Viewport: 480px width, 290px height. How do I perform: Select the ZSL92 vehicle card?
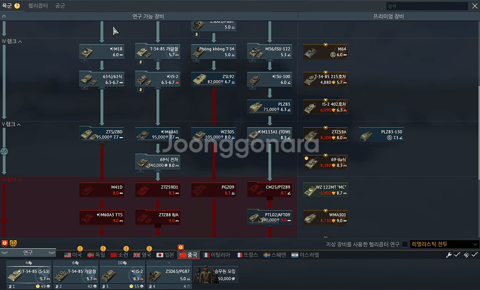pyautogui.click(x=213, y=79)
